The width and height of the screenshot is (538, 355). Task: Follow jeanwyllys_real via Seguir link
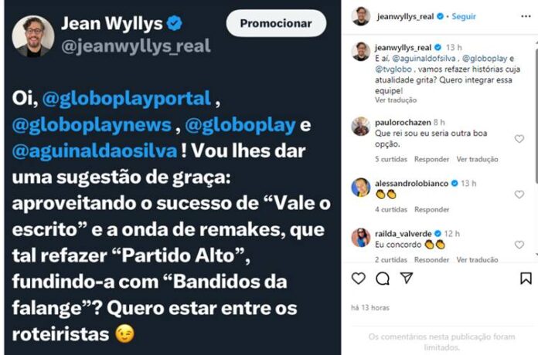pos(464,16)
